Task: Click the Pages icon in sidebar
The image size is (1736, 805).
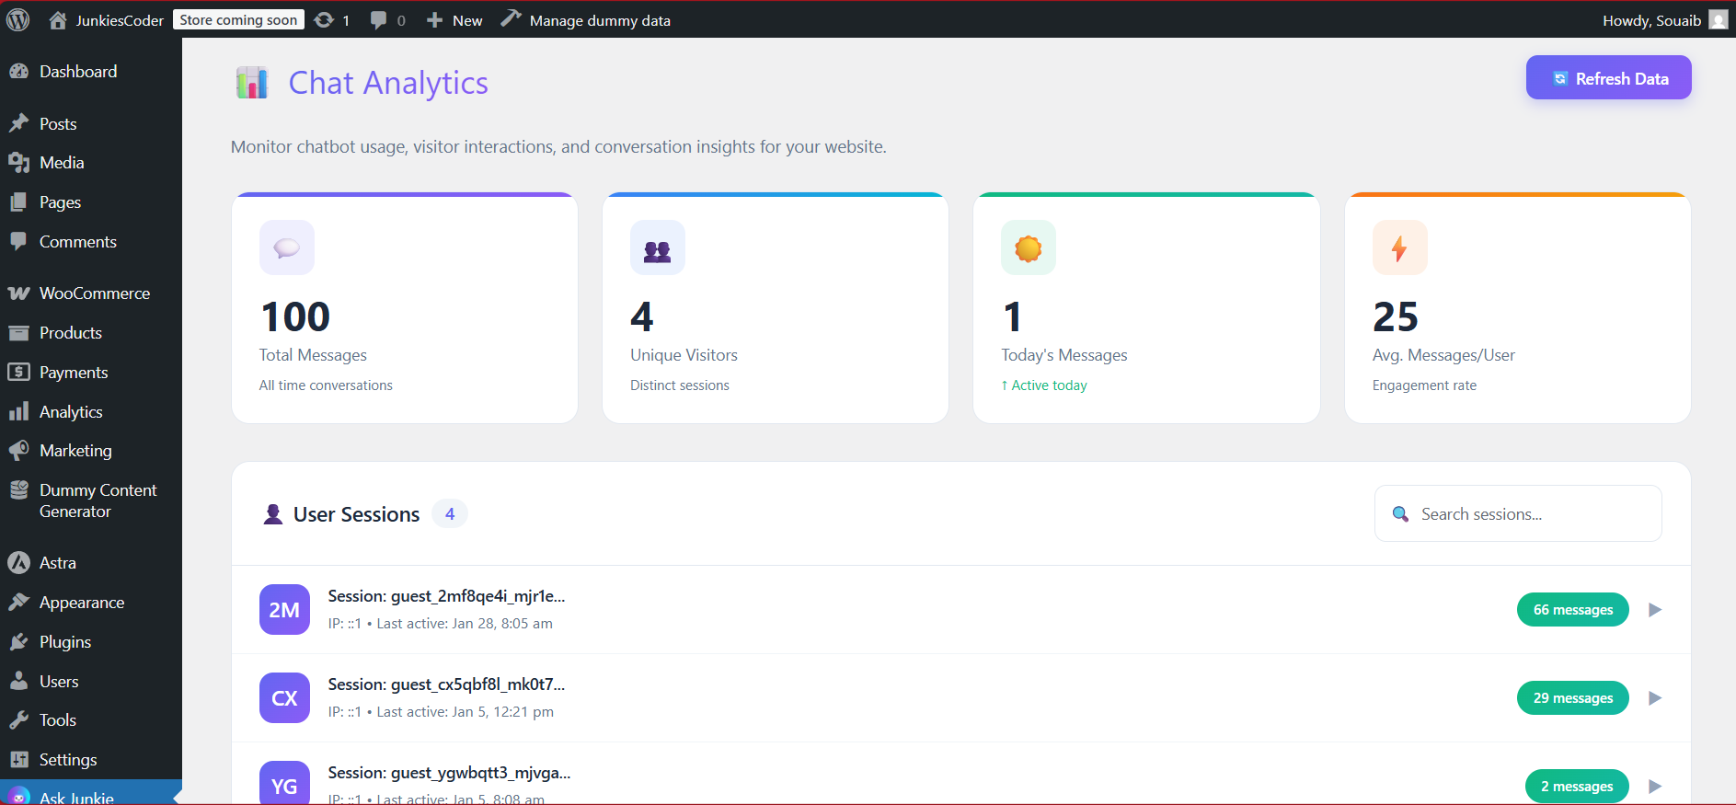Action: coord(18,202)
